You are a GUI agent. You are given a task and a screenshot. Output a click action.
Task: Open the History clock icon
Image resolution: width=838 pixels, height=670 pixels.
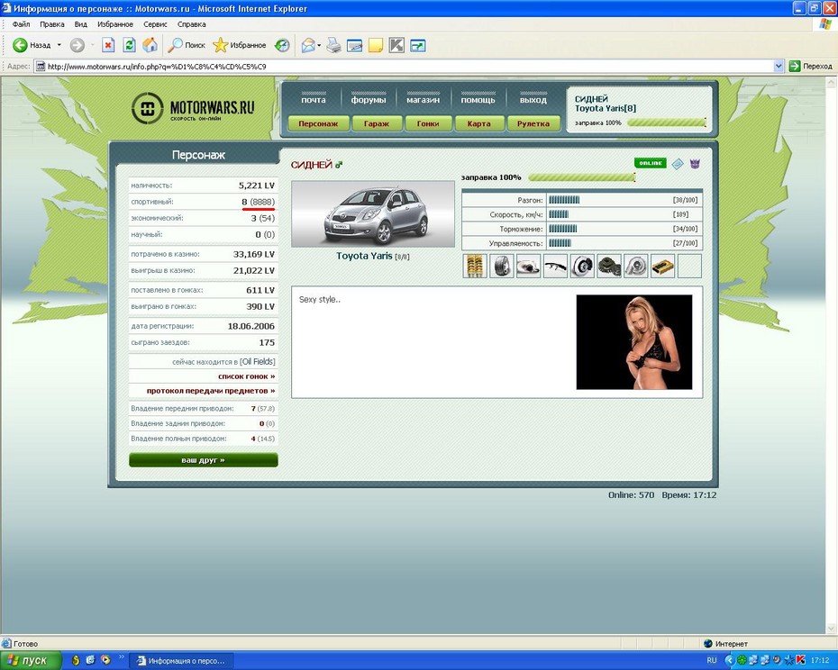[282, 45]
